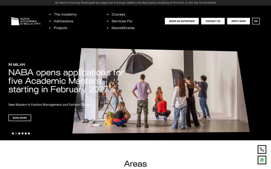
Task: Open The Academy menu
Action: 65,15
